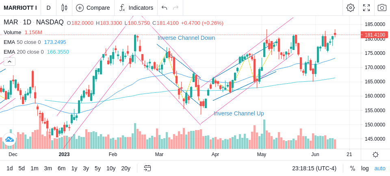
Task: Select the 10y time range
Action: coord(111,169)
